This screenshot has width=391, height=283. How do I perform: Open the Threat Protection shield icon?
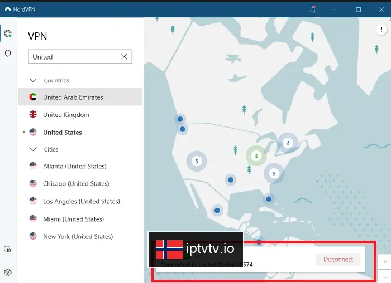click(8, 53)
